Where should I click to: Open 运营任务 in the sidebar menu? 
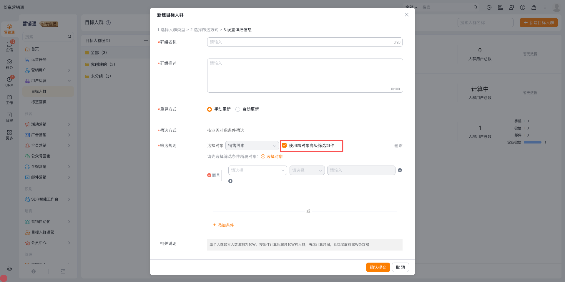pyautogui.click(x=39, y=60)
